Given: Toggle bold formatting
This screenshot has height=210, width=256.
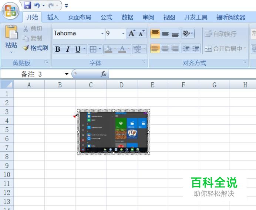Looking at the screenshot, I should pyautogui.click(x=58, y=49).
